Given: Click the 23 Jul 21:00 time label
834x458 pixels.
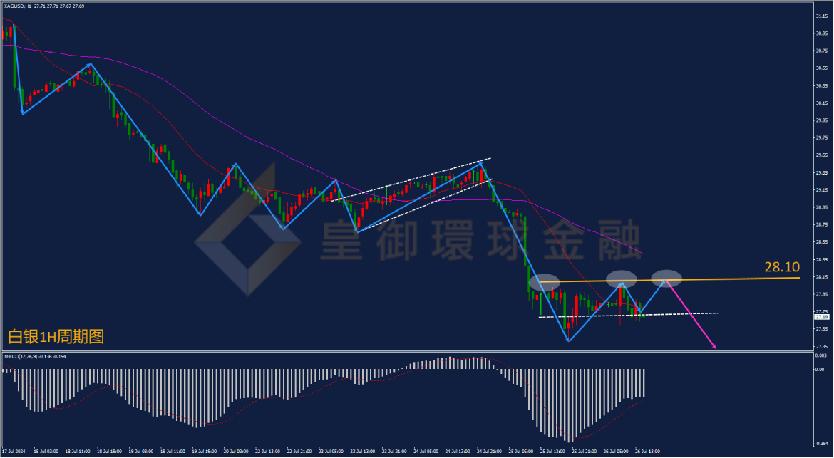Looking at the screenshot, I should click(394, 452).
